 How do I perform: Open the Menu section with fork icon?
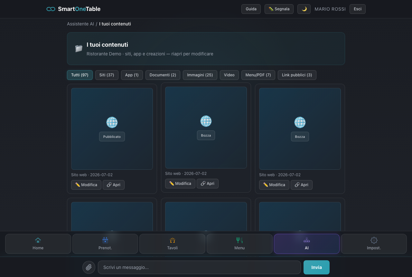(239, 244)
